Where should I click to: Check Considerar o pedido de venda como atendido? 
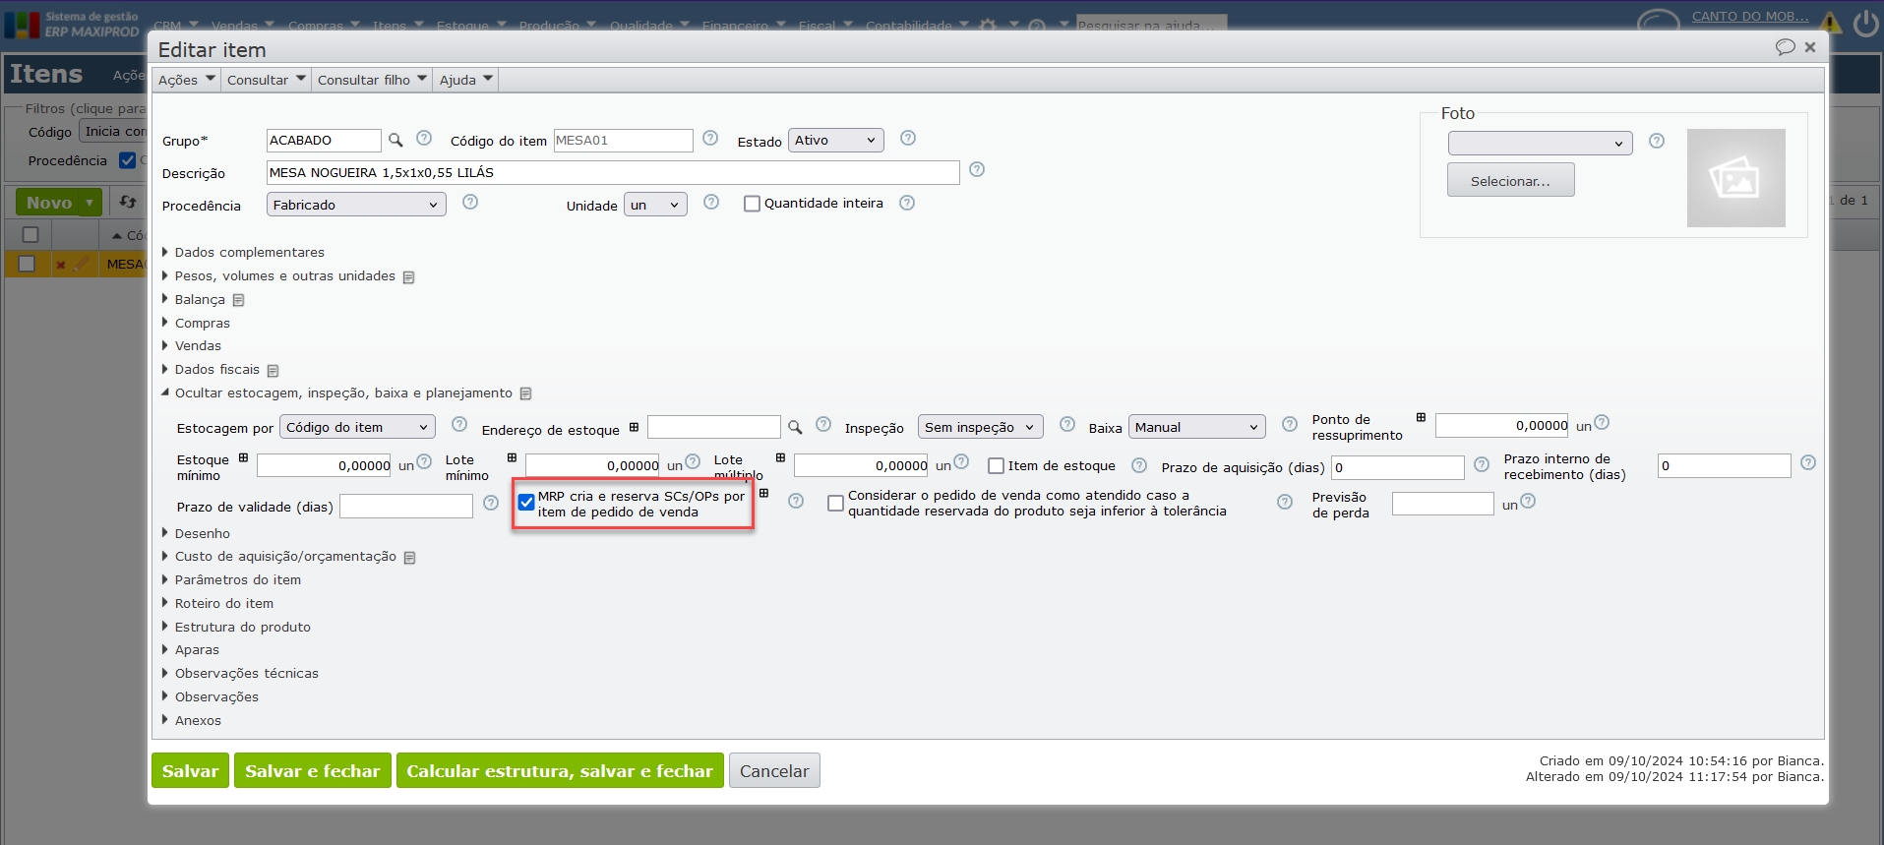(835, 504)
